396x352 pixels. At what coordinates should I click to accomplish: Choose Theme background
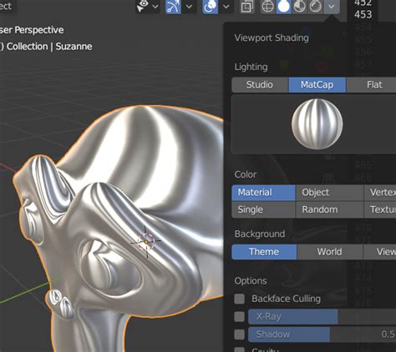(264, 252)
